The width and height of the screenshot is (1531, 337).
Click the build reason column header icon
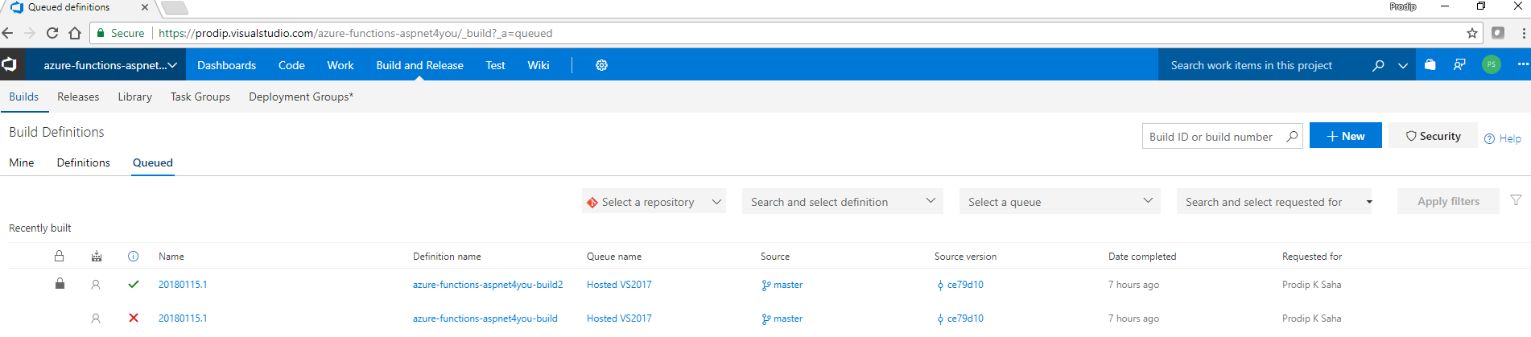pyautogui.click(x=97, y=256)
